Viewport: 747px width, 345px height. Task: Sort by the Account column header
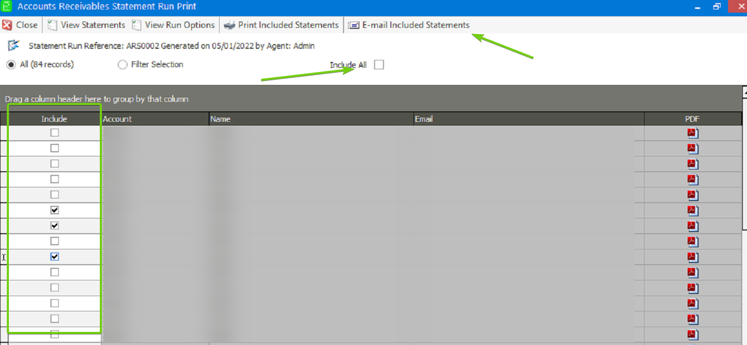tap(154, 119)
